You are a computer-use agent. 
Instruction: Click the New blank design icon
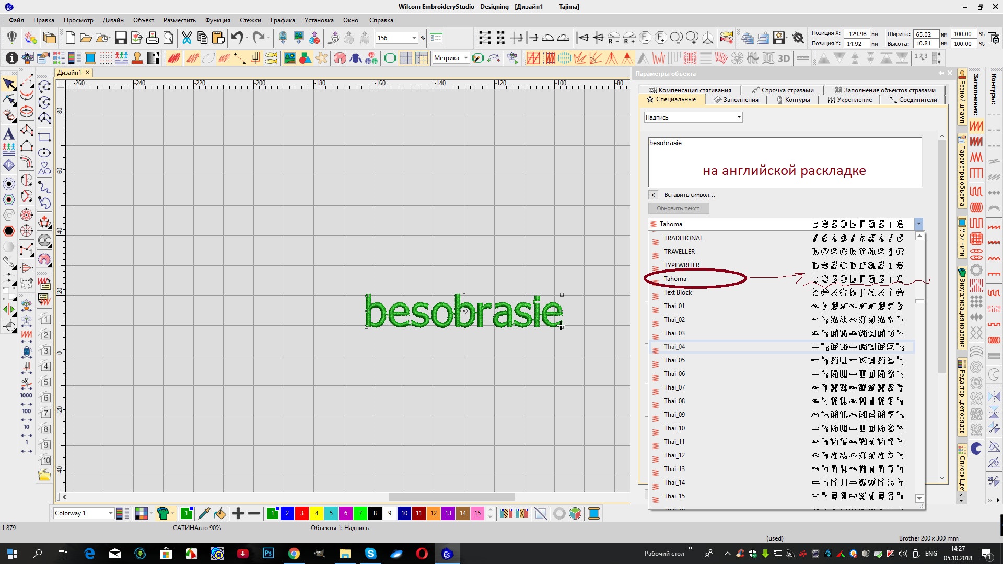coord(70,38)
